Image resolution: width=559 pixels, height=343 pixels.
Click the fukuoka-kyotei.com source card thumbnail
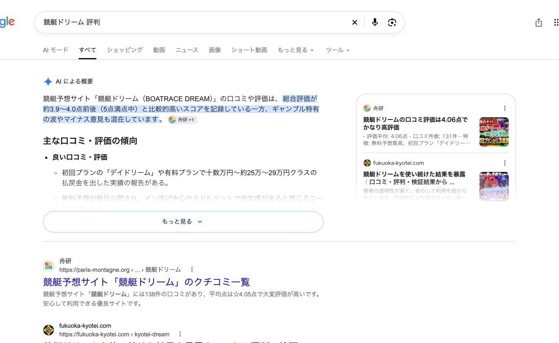(x=494, y=187)
